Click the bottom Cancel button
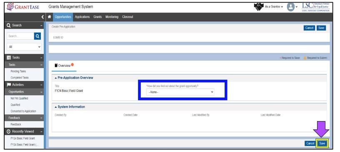The height and width of the screenshot is (152, 340). [x=310, y=143]
